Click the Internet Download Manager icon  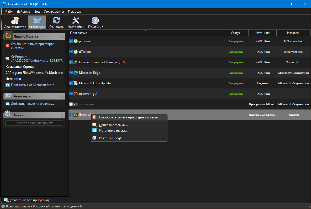pyautogui.click(x=76, y=62)
